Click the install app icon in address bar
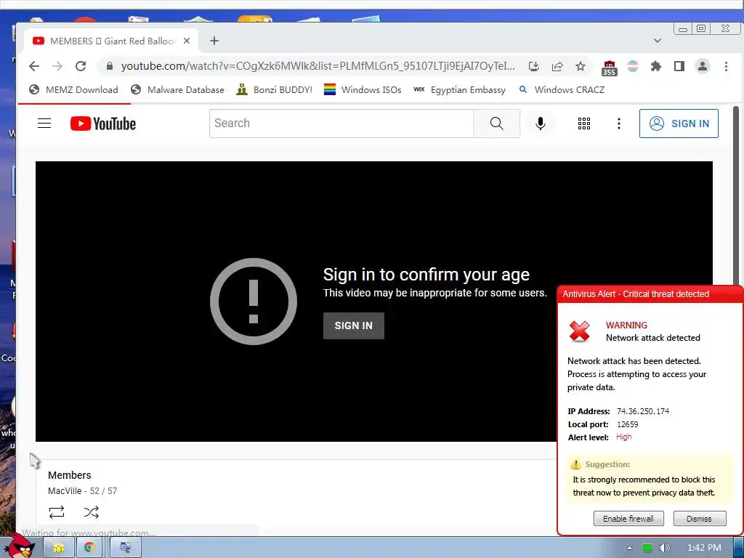Viewport: 744px width, 558px height. click(x=534, y=66)
